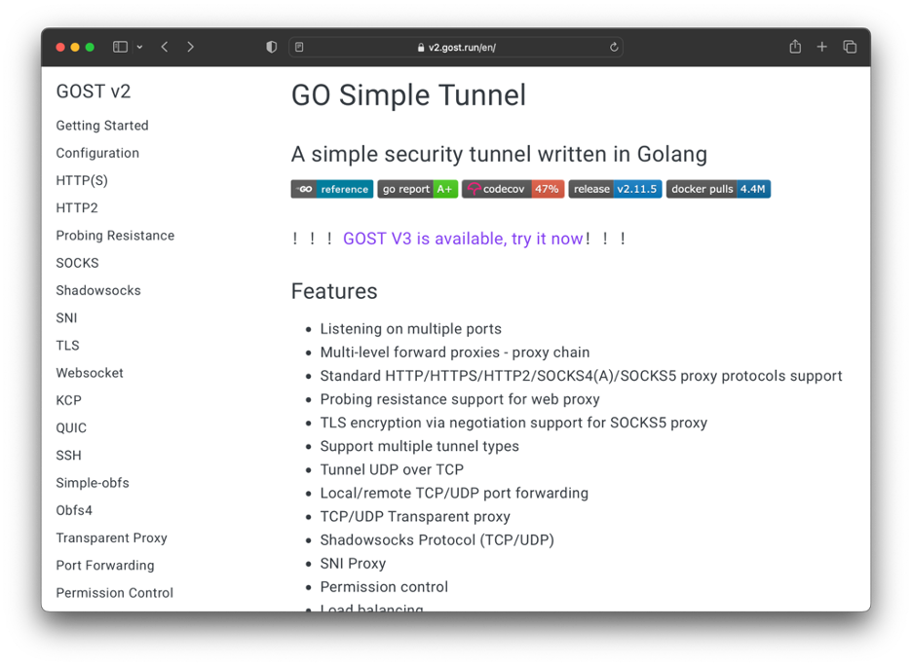
Task: Go back using the previous page arrow
Action: (164, 46)
